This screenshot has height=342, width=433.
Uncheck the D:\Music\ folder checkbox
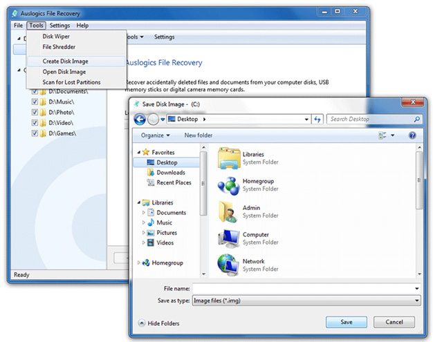tap(35, 102)
